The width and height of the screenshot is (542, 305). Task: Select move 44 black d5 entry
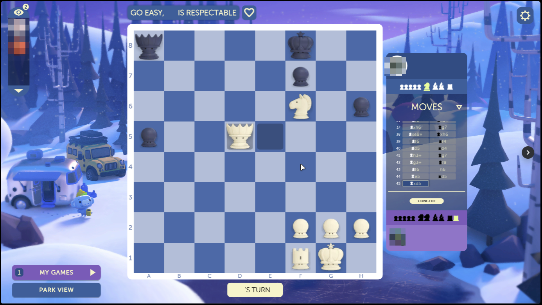click(x=443, y=176)
